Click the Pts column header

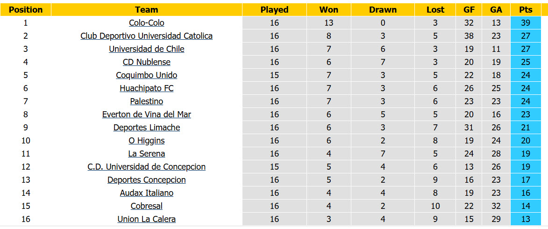point(526,10)
